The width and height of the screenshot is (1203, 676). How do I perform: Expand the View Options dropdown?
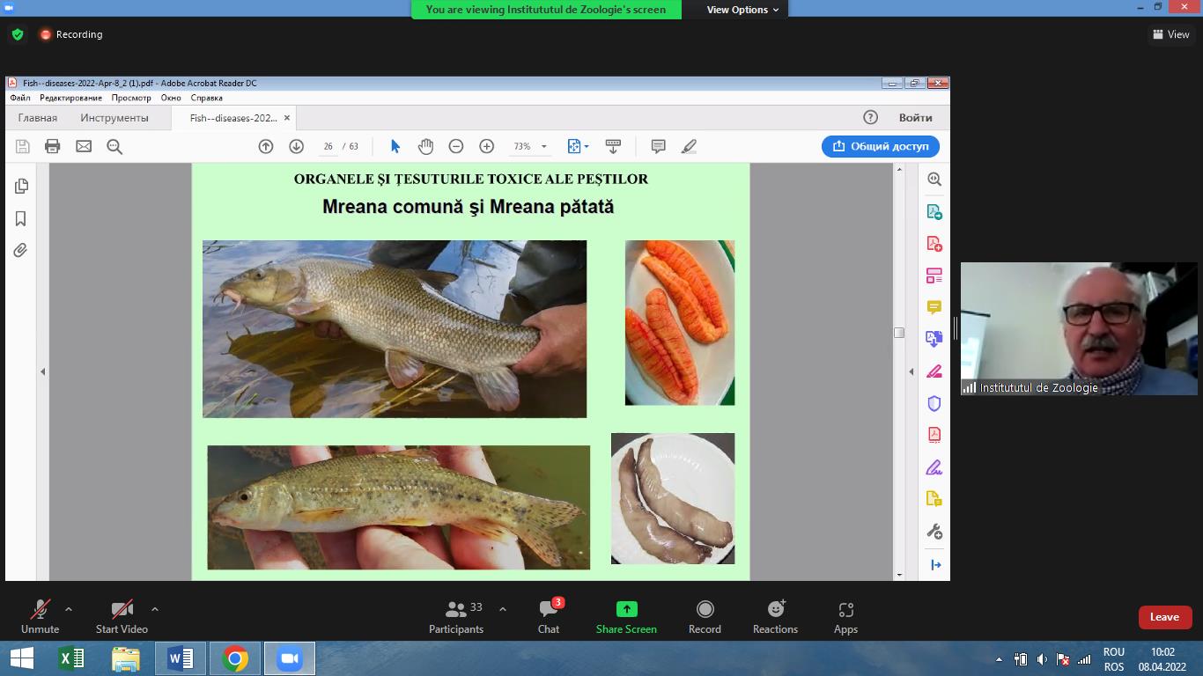tap(742, 10)
